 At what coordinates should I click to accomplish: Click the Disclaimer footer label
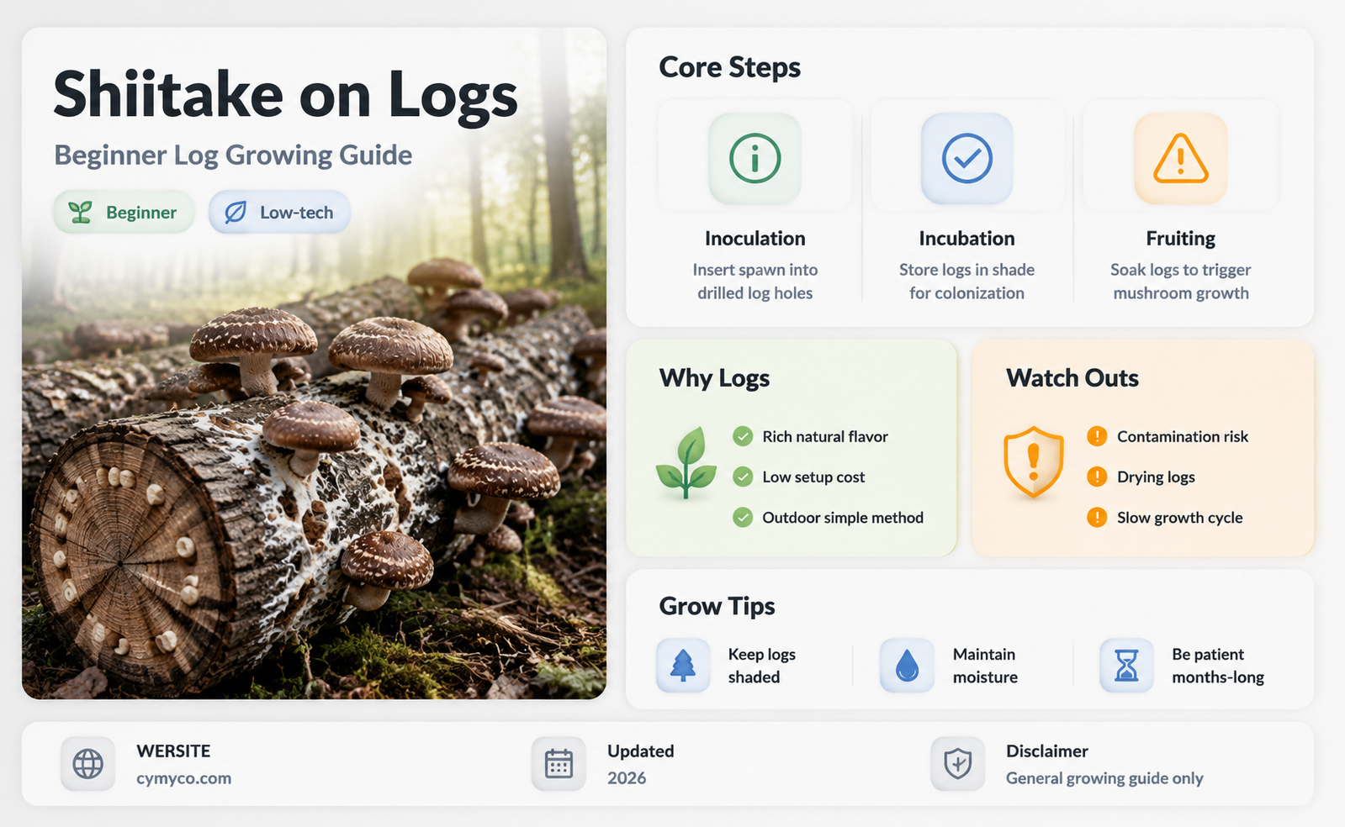click(1047, 751)
